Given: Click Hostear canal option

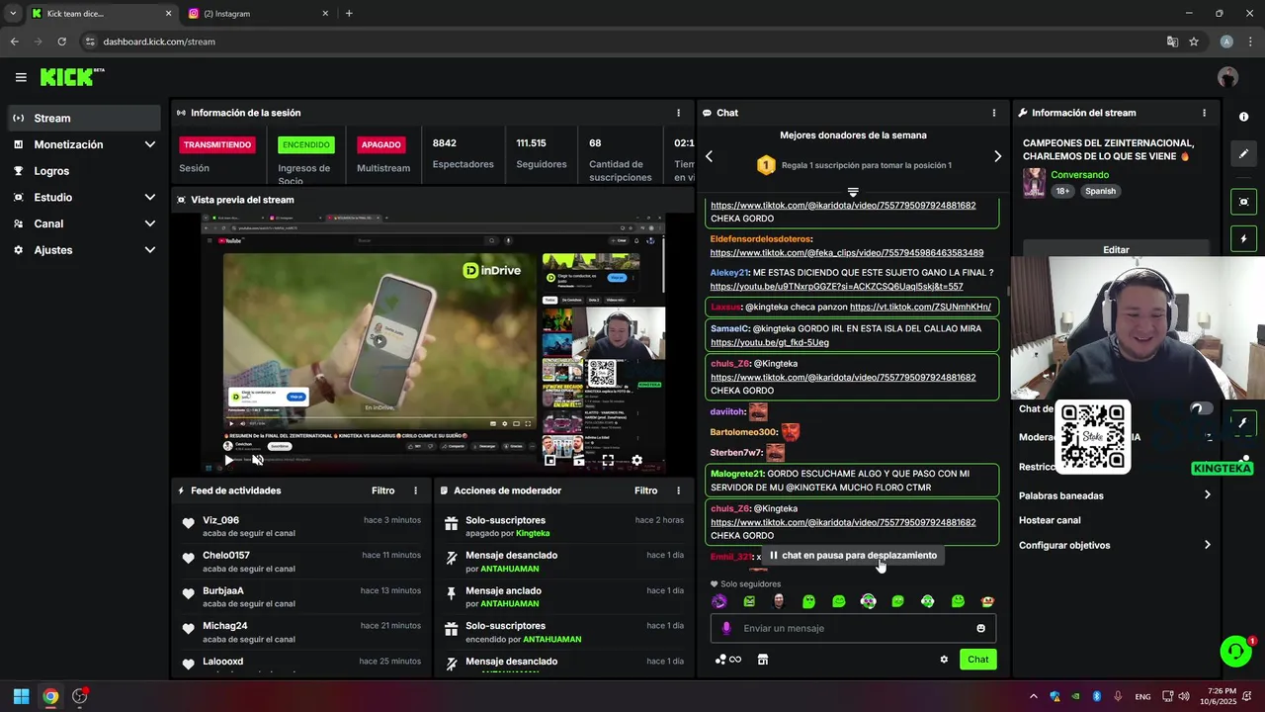Looking at the screenshot, I should [1050, 520].
